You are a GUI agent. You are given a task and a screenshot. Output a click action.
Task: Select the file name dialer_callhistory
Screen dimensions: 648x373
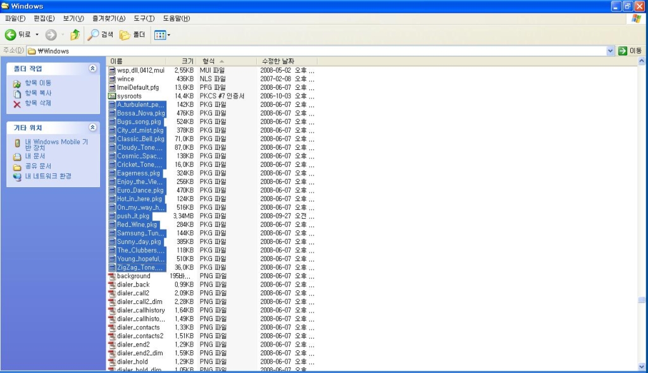tap(141, 310)
